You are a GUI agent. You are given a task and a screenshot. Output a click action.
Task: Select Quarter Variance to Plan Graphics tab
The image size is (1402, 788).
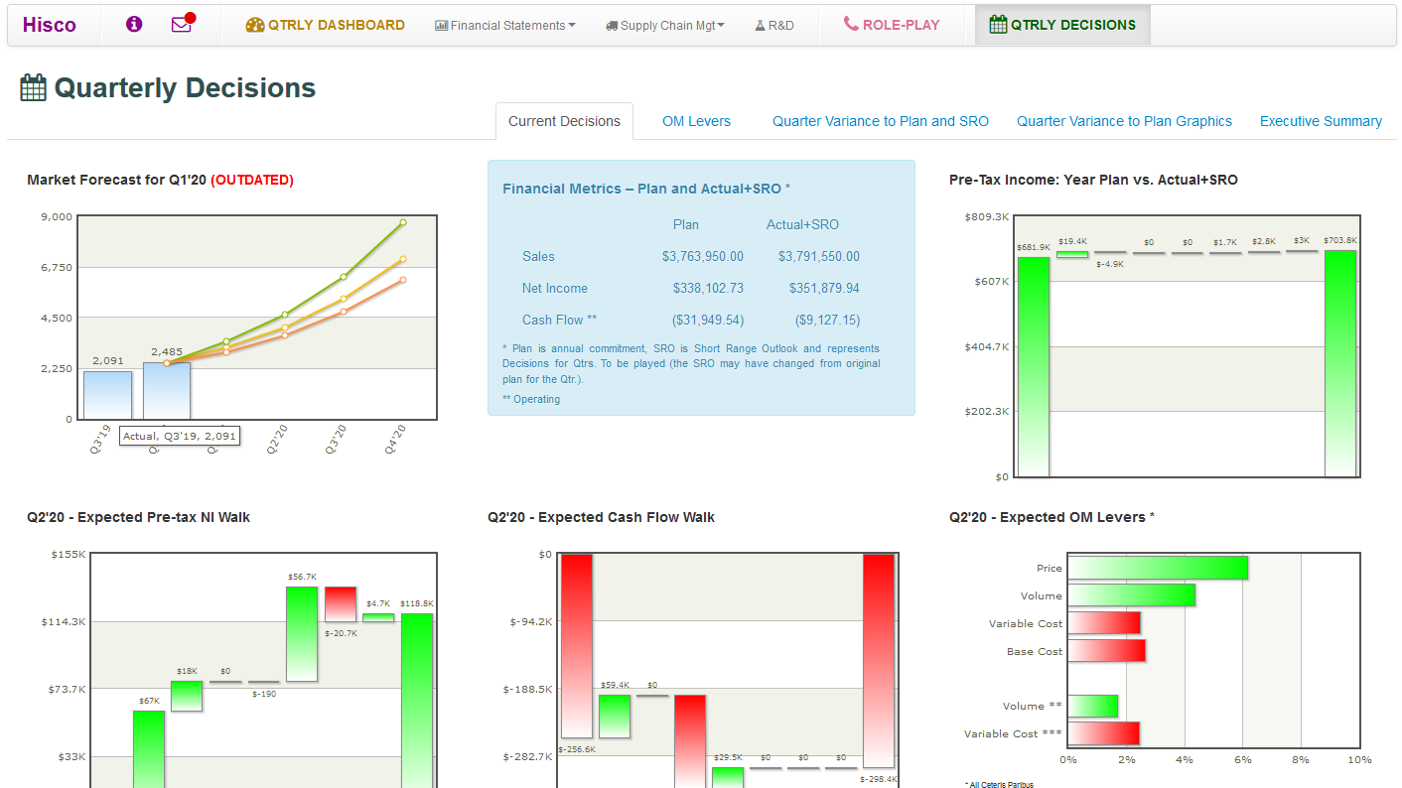coord(1124,121)
